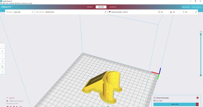Open the Save to File options dropdown
The image size is (203, 107).
pos(197,104)
